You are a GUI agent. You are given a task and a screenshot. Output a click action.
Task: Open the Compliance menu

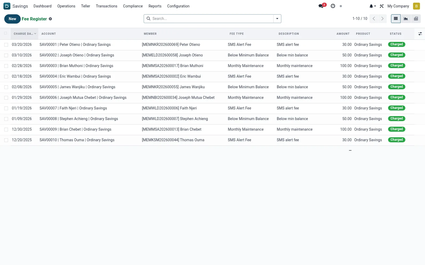133,6
